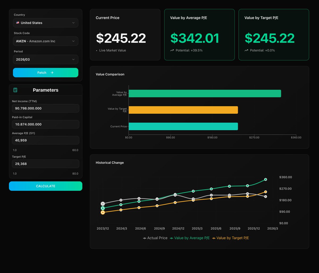
Task: Click the $180.00 tick on the bar chart axis
Action: tap(212, 138)
